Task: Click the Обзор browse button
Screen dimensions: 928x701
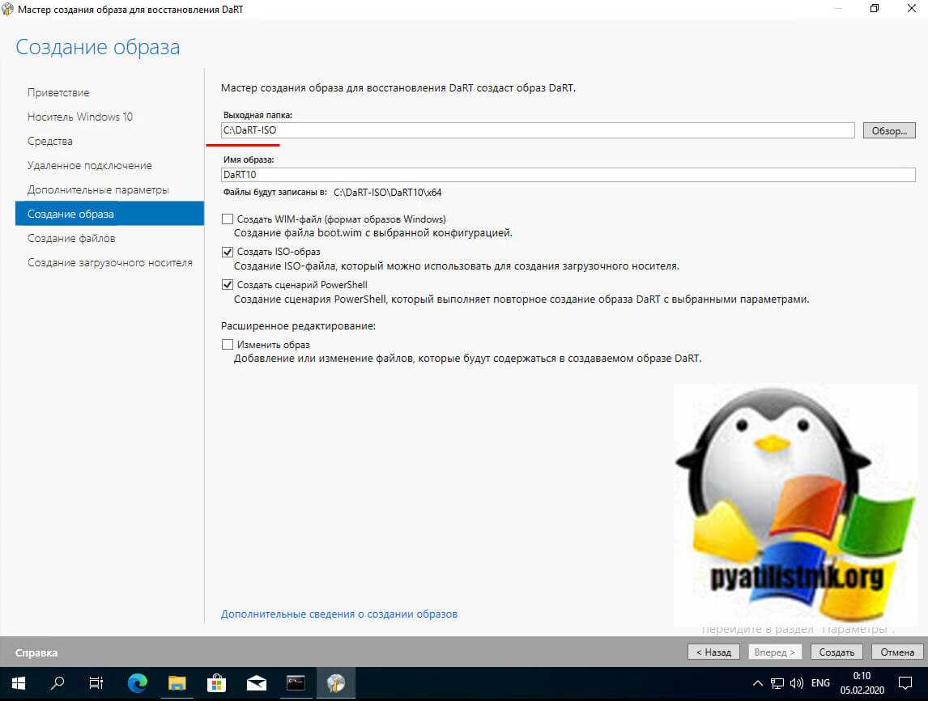Action: (x=889, y=130)
